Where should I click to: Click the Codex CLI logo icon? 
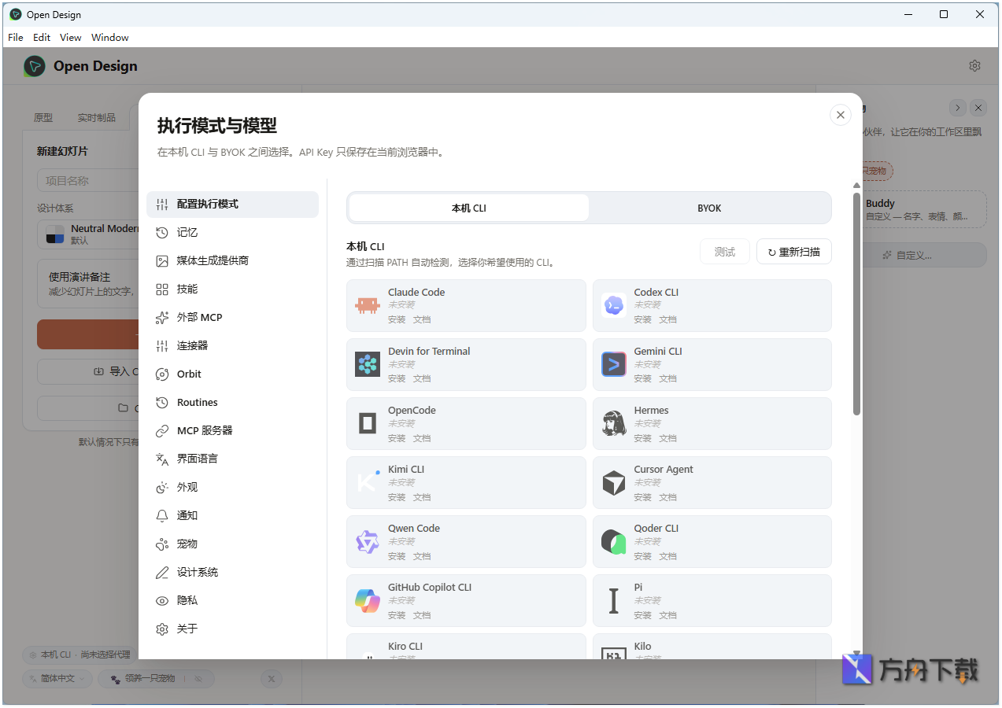(x=613, y=305)
